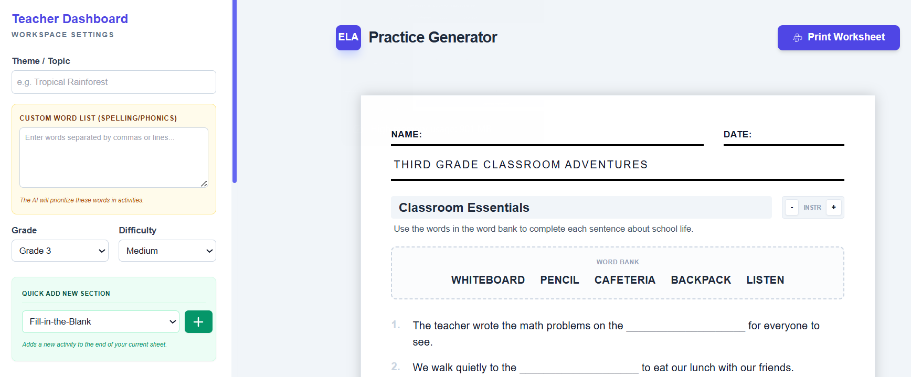Decrease instruction size with minus button

click(x=792, y=207)
